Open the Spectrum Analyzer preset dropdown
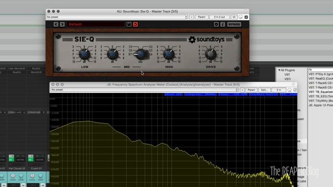The width and height of the screenshot is (333, 187). pos(145,90)
